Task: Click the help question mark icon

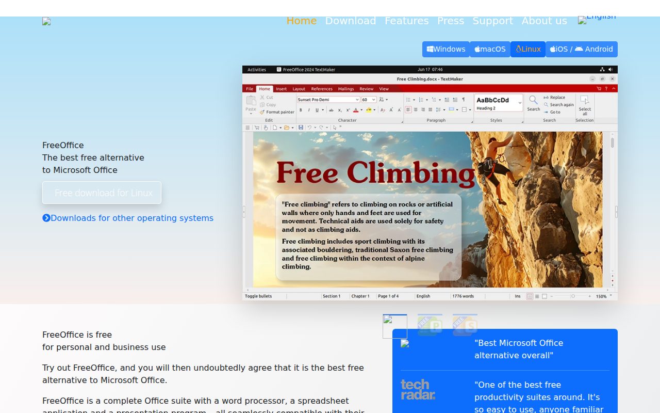Action: pyautogui.click(x=606, y=89)
